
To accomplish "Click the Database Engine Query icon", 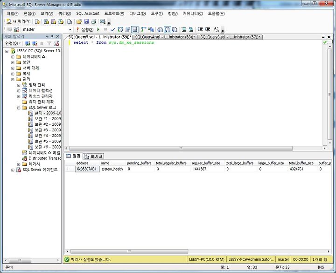I will pyautogui.click(x=37, y=21).
